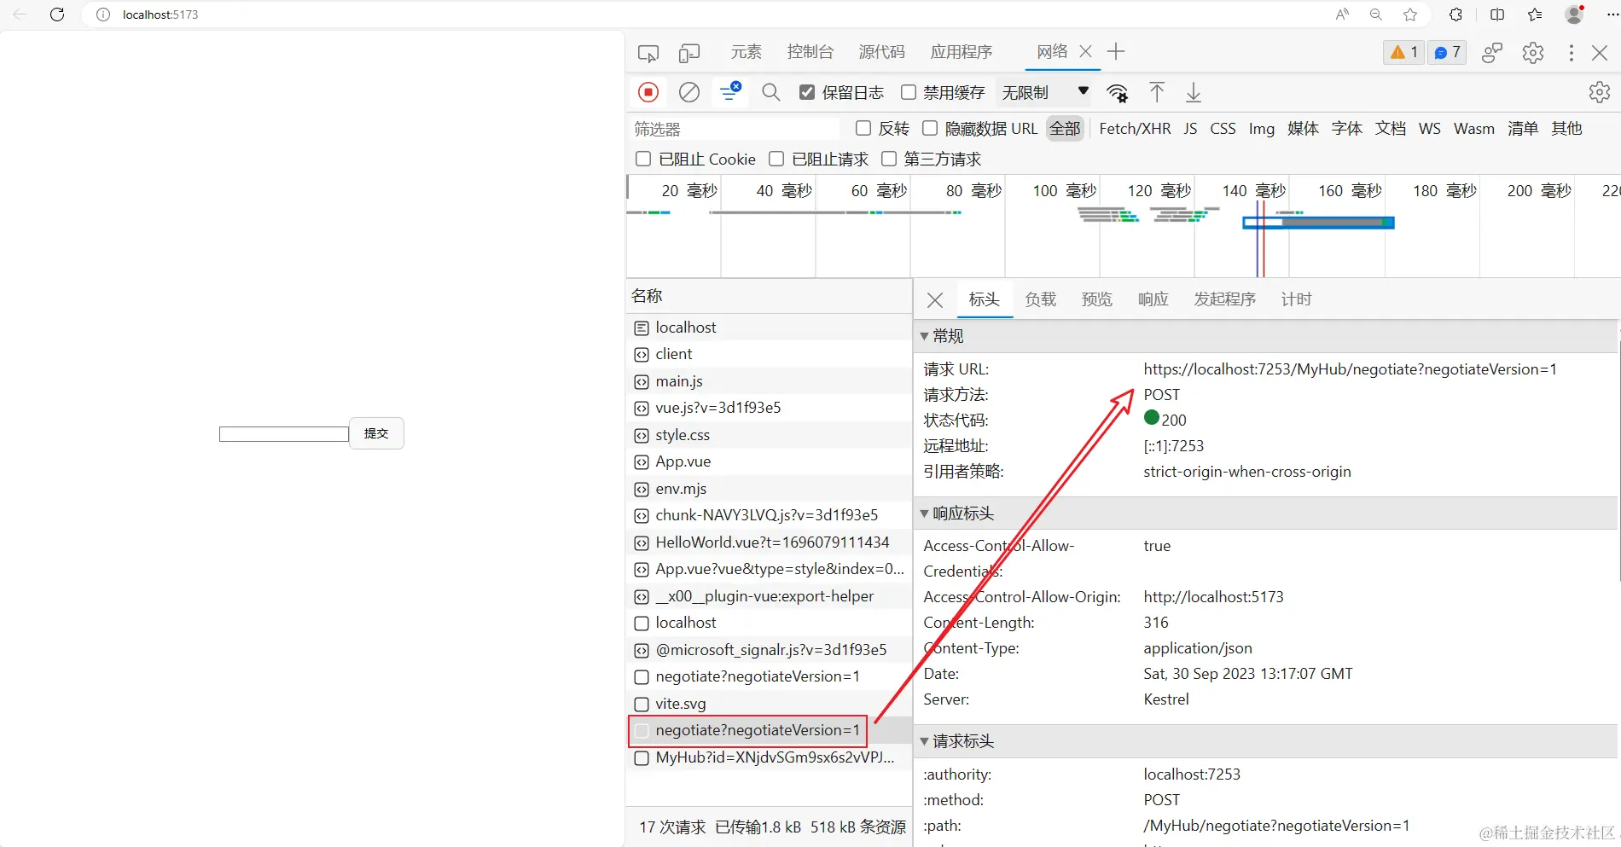Check the 已阻止请求 checkbox

coord(776,159)
